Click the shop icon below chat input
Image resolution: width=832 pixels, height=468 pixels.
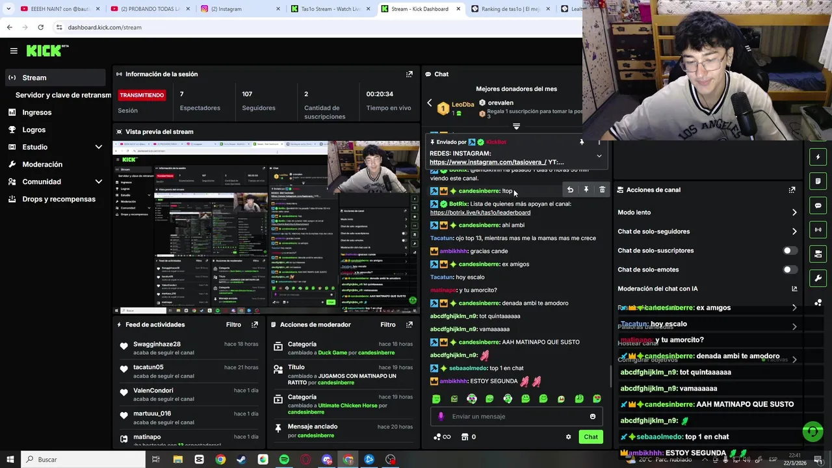coord(464,437)
